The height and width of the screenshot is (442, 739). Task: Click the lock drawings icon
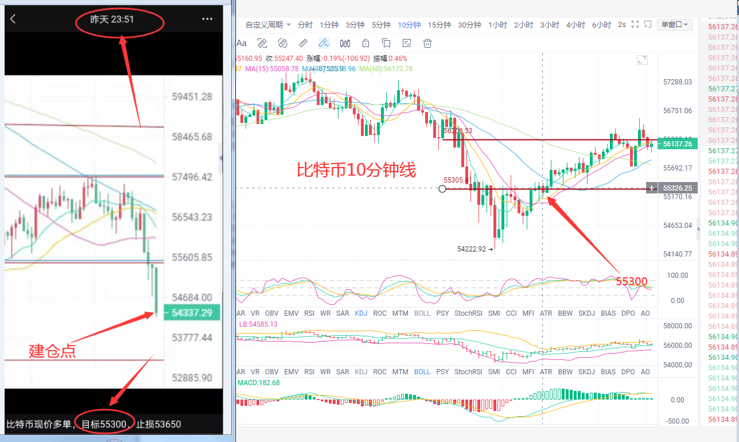click(365, 43)
